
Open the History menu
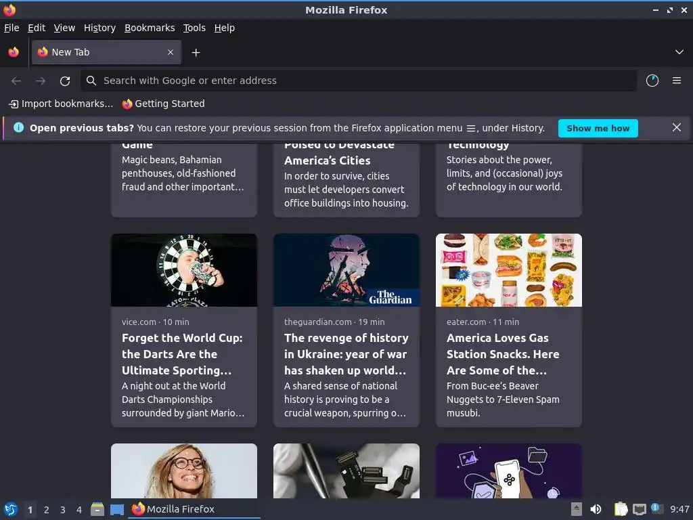(x=99, y=28)
